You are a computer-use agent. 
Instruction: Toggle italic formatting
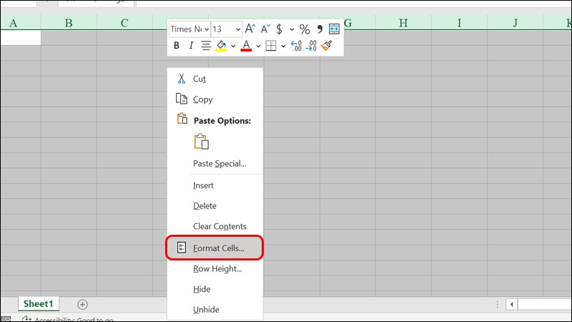point(191,46)
